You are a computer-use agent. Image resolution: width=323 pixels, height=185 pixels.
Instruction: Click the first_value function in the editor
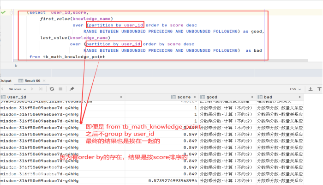(55, 19)
